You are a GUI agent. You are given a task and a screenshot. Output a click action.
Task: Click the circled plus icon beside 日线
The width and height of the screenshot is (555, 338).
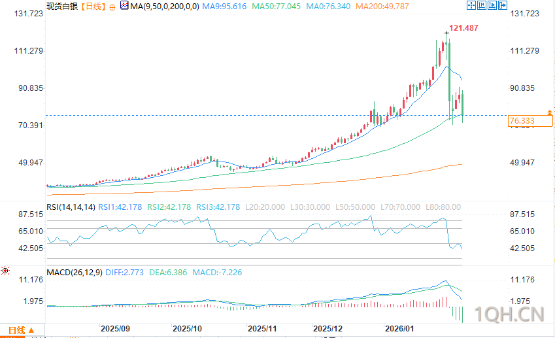click(x=112, y=7)
